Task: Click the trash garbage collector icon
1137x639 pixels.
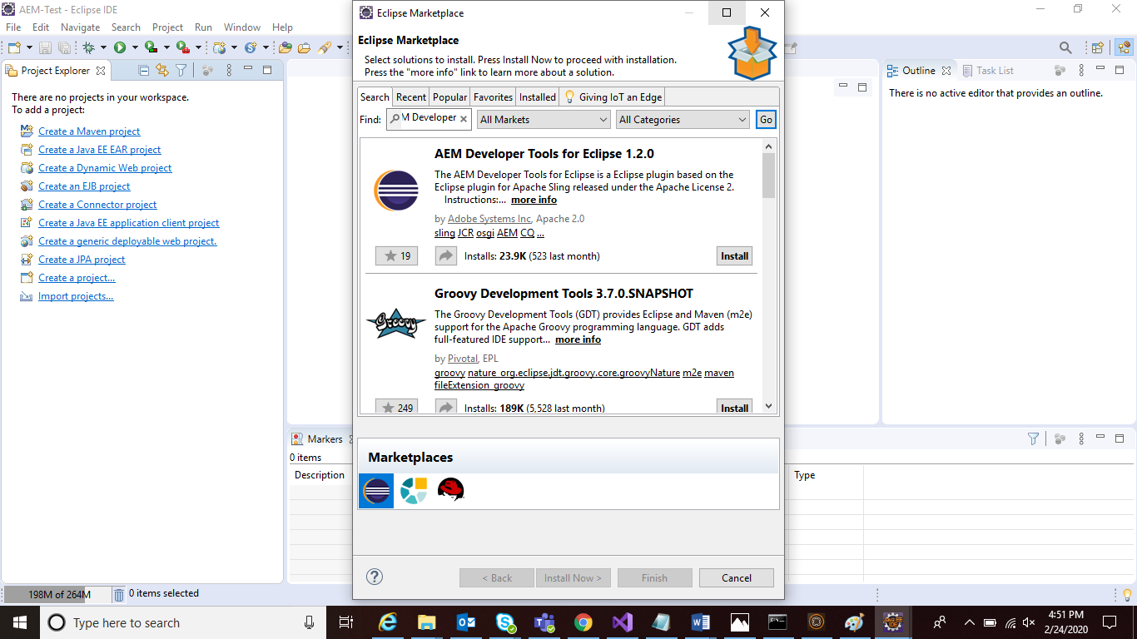Action: coord(119,594)
